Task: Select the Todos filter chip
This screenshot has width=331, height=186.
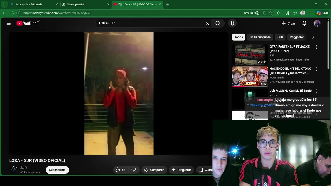Action: coord(238,37)
